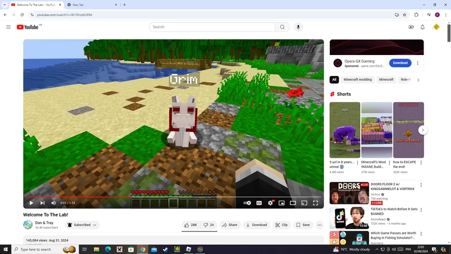Click the YouTube search input field

[212, 27]
